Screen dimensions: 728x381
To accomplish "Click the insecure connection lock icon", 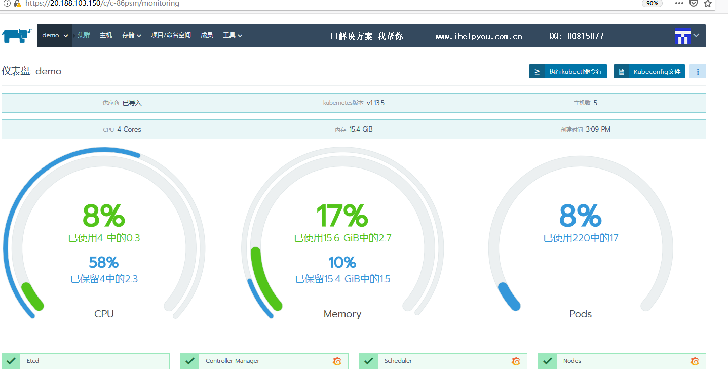I will tap(17, 3).
